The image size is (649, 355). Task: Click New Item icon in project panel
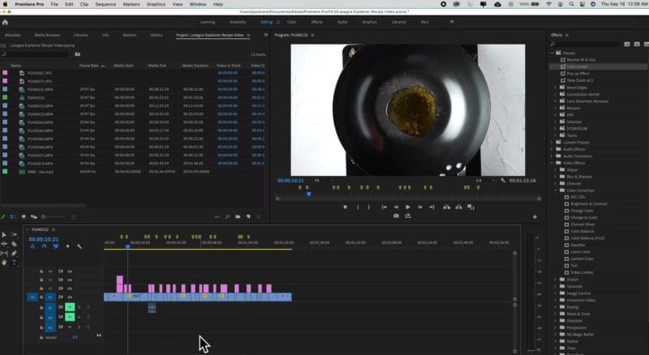point(248,216)
